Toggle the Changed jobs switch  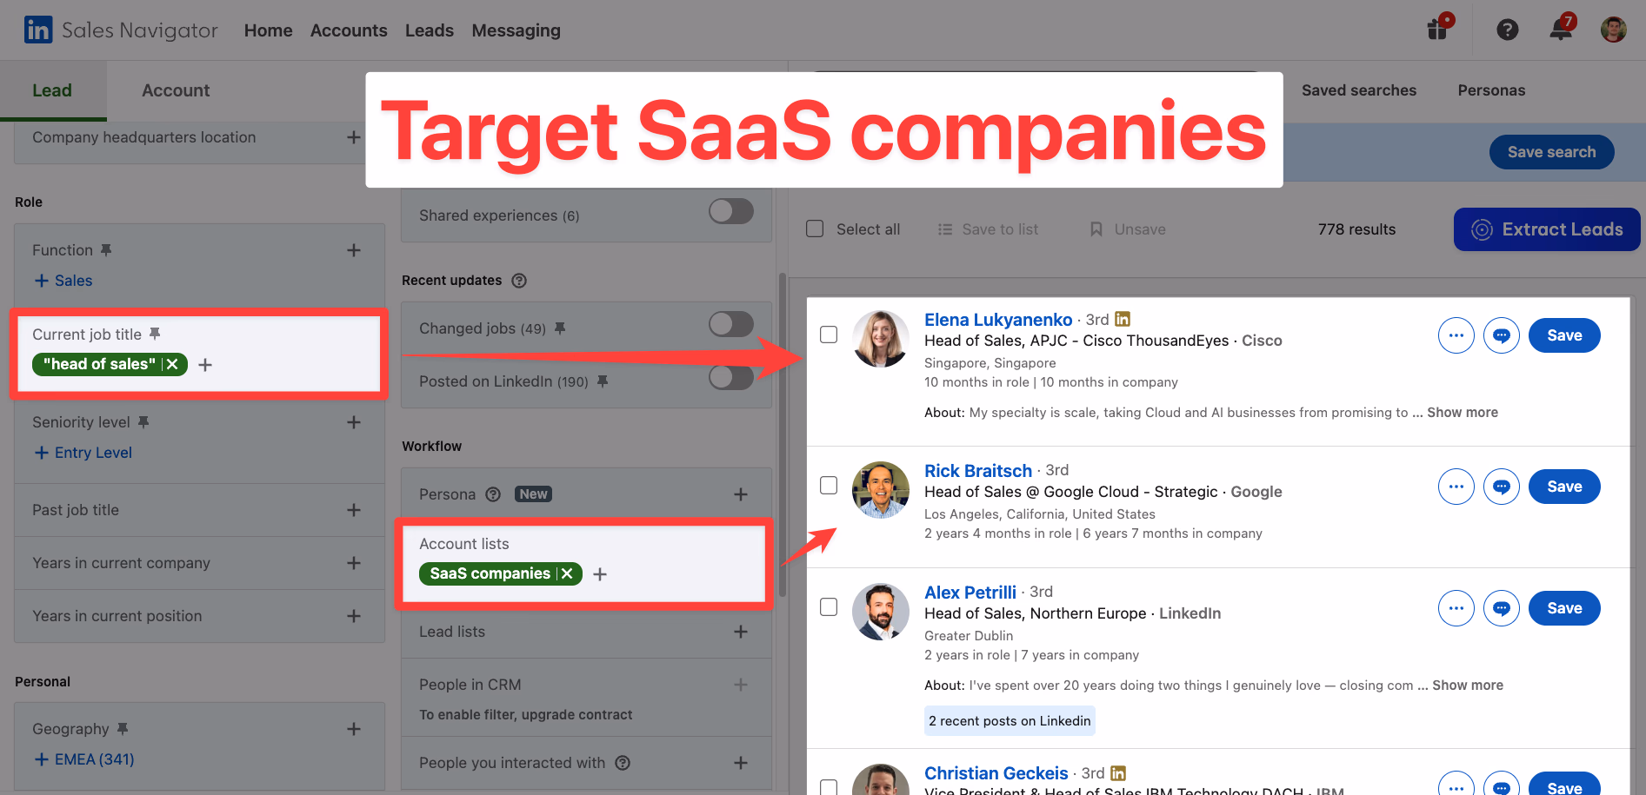[731, 324]
